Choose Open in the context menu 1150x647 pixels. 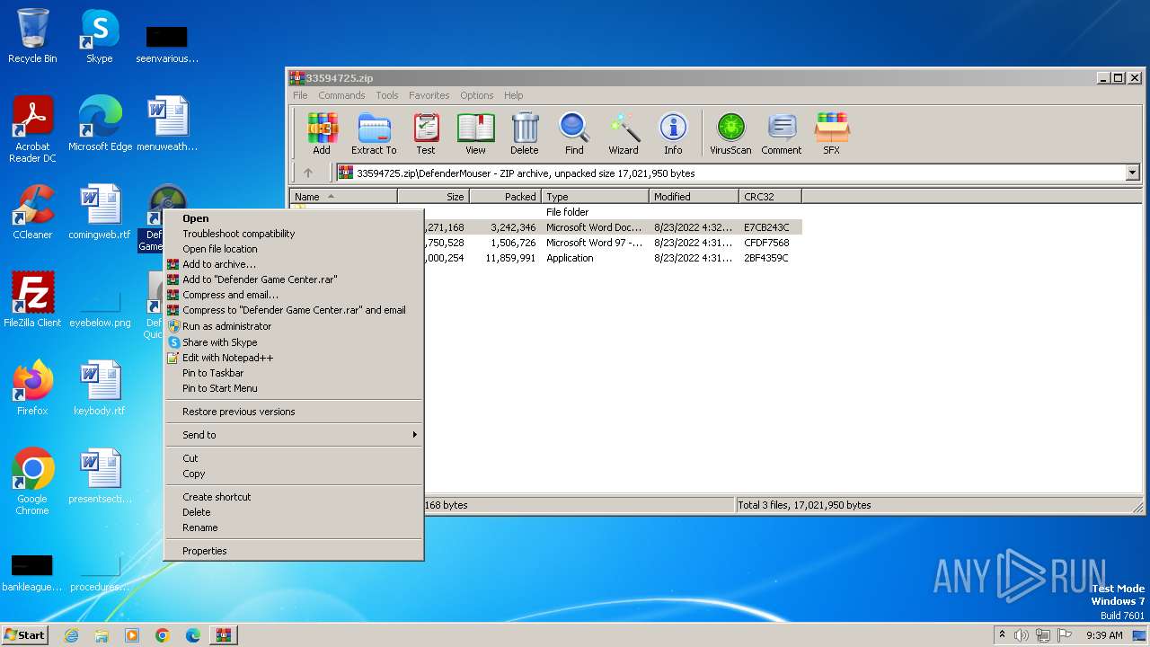294,218
